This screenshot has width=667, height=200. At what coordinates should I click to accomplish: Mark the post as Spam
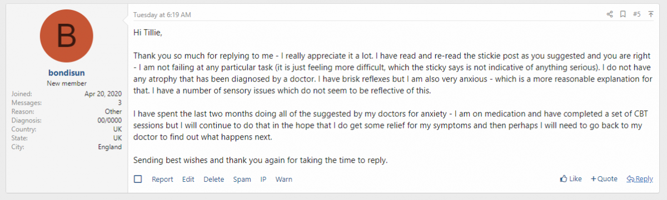pyautogui.click(x=242, y=179)
